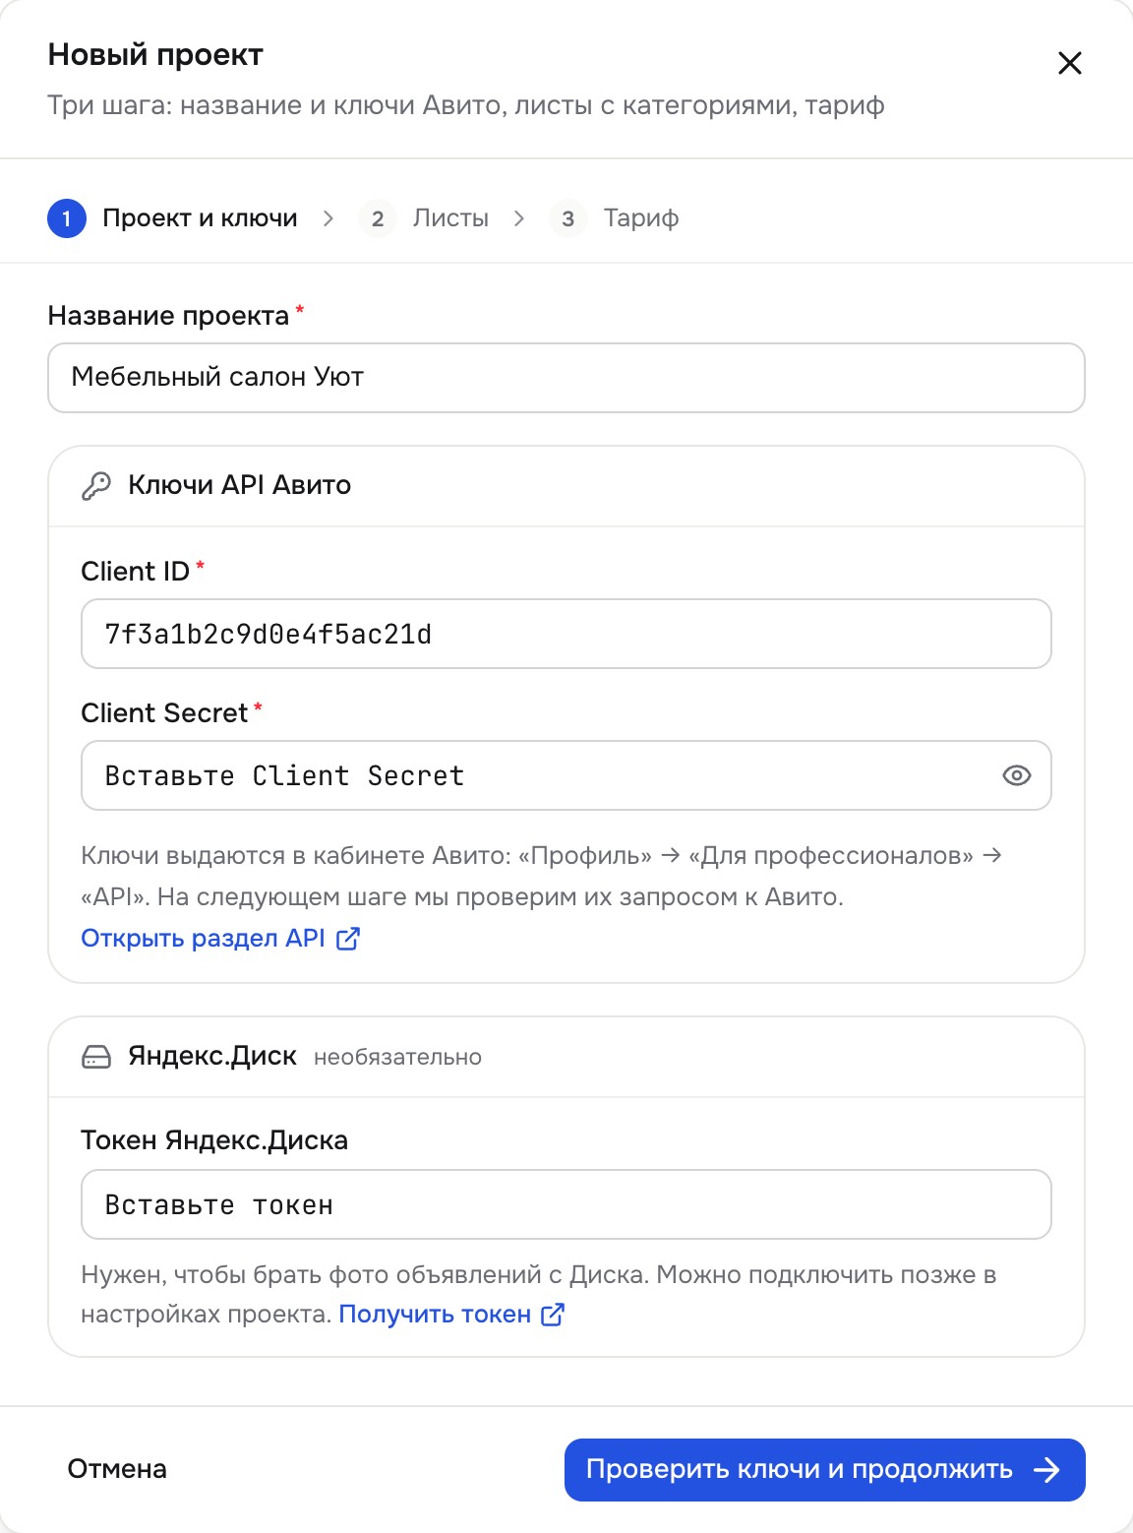Click the key icon beside Ключи API Авито
This screenshot has width=1133, height=1533.
click(x=95, y=485)
